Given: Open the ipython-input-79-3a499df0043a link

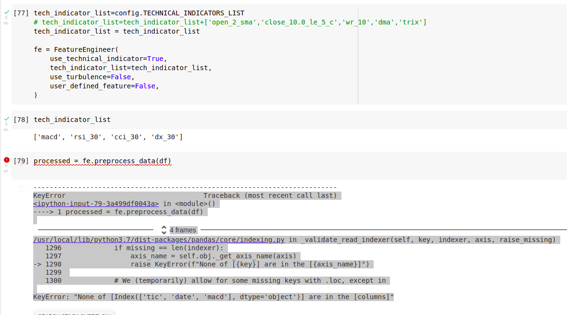Looking at the screenshot, I should click(x=96, y=204).
